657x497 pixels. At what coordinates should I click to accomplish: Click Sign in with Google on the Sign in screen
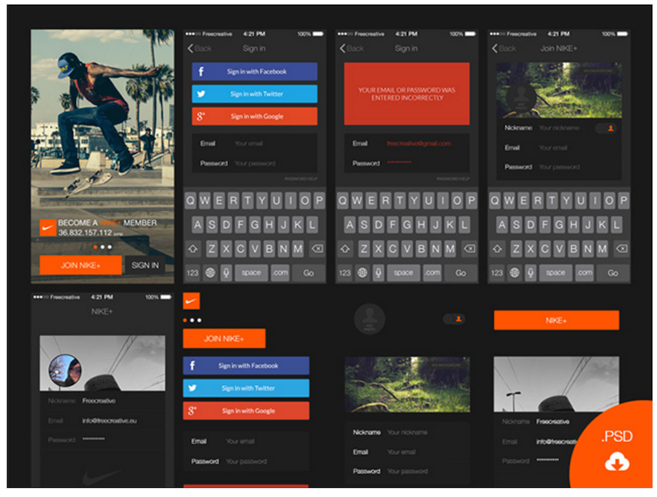pos(255,116)
